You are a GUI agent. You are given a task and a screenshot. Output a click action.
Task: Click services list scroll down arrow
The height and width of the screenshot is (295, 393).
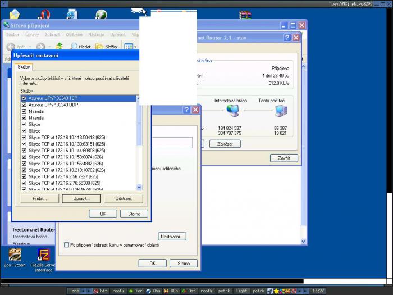[x=139, y=187]
